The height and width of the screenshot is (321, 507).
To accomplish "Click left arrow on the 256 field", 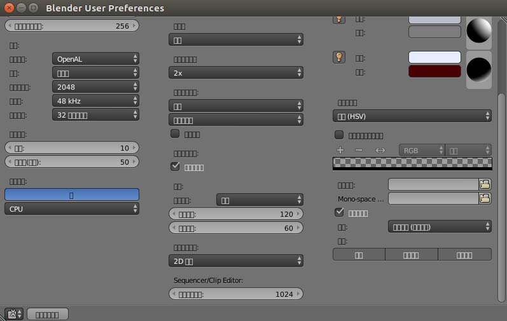I will (x=10, y=25).
